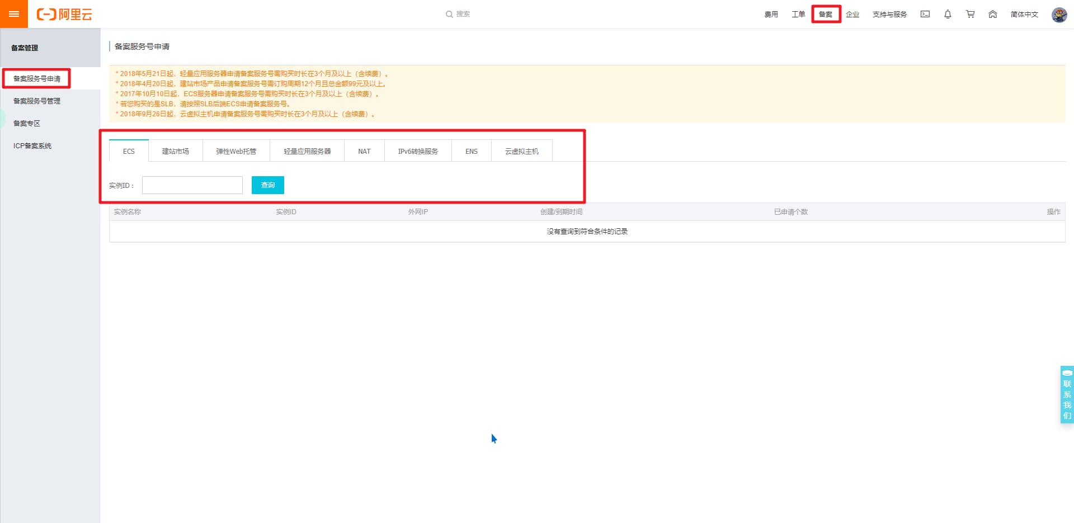Switch to the 建站市场 tab
Image resolution: width=1074 pixels, height=523 pixels.
pos(176,151)
